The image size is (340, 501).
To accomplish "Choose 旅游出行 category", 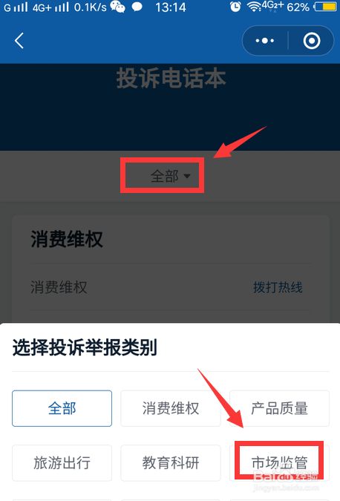I will (x=62, y=462).
